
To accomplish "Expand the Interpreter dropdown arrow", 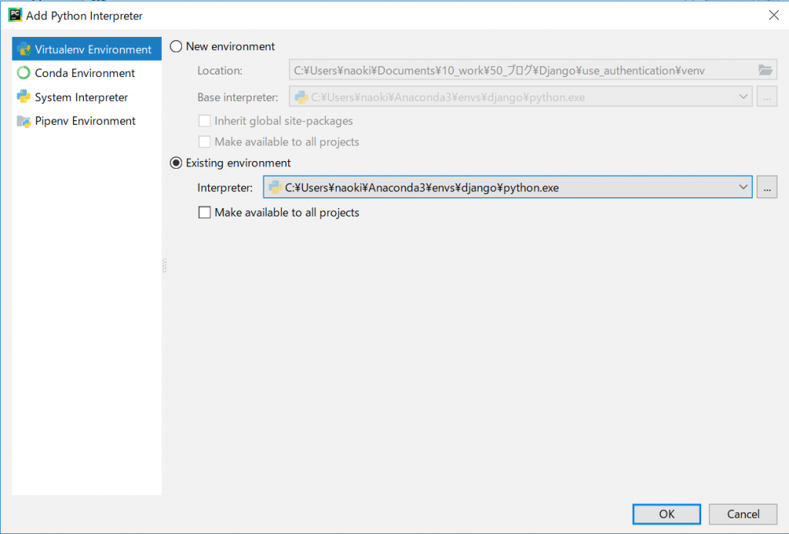I will (x=743, y=187).
